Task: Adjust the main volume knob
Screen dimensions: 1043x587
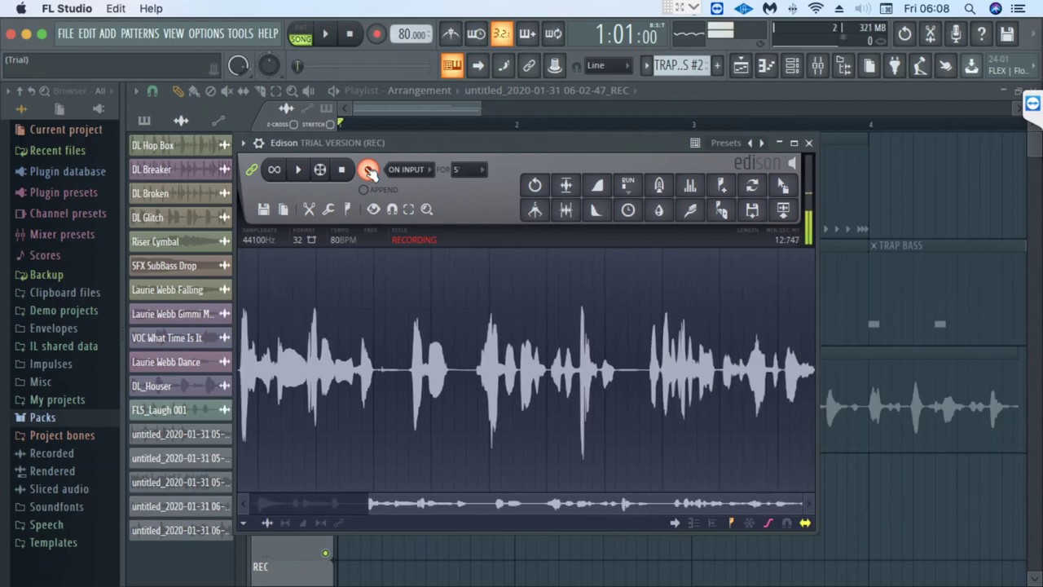Action: [x=239, y=66]
